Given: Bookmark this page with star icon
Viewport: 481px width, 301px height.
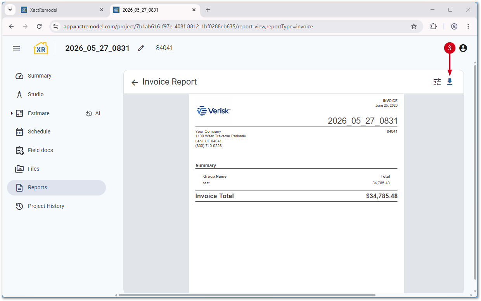Looking at the screenshot, I should pos(414,26).
